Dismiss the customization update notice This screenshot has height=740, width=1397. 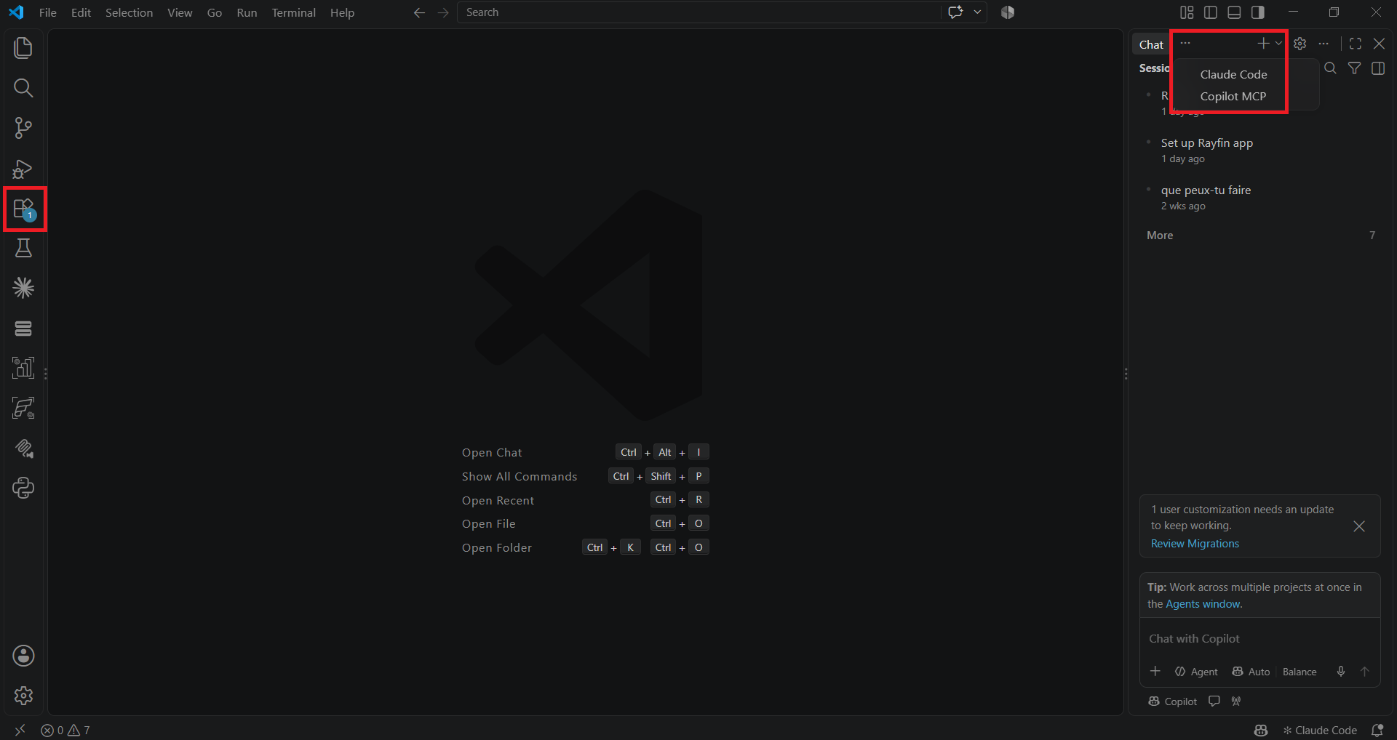click(1358, 526)
